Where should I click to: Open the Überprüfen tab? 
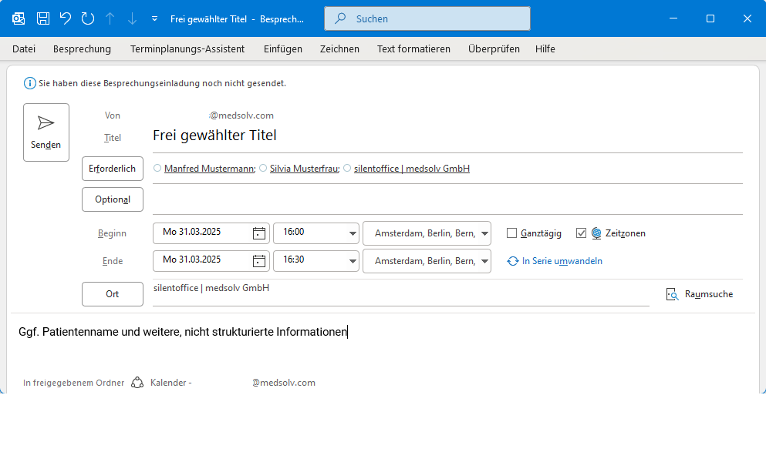[494, 49]
